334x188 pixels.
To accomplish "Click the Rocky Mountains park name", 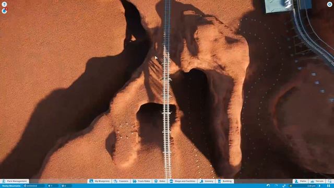I will pos(11,186).
